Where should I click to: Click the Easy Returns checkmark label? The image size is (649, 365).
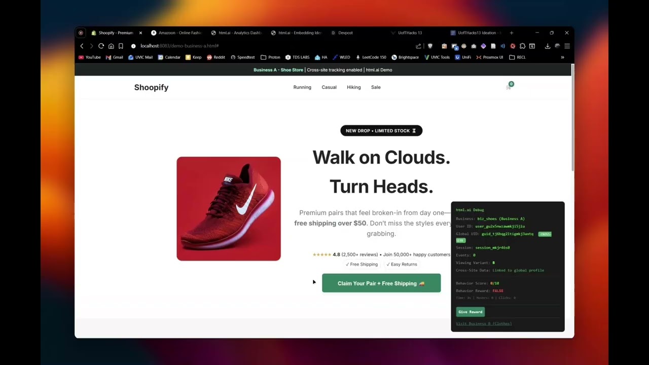click(x=402, y=264)
